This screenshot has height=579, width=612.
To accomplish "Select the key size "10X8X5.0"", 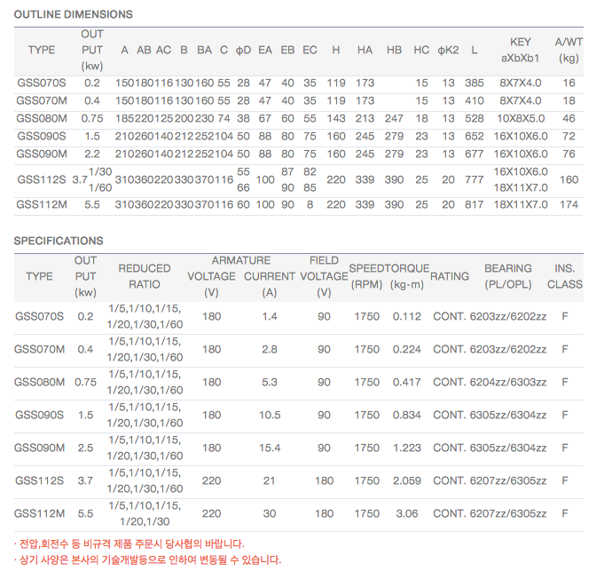I will 521,118.
